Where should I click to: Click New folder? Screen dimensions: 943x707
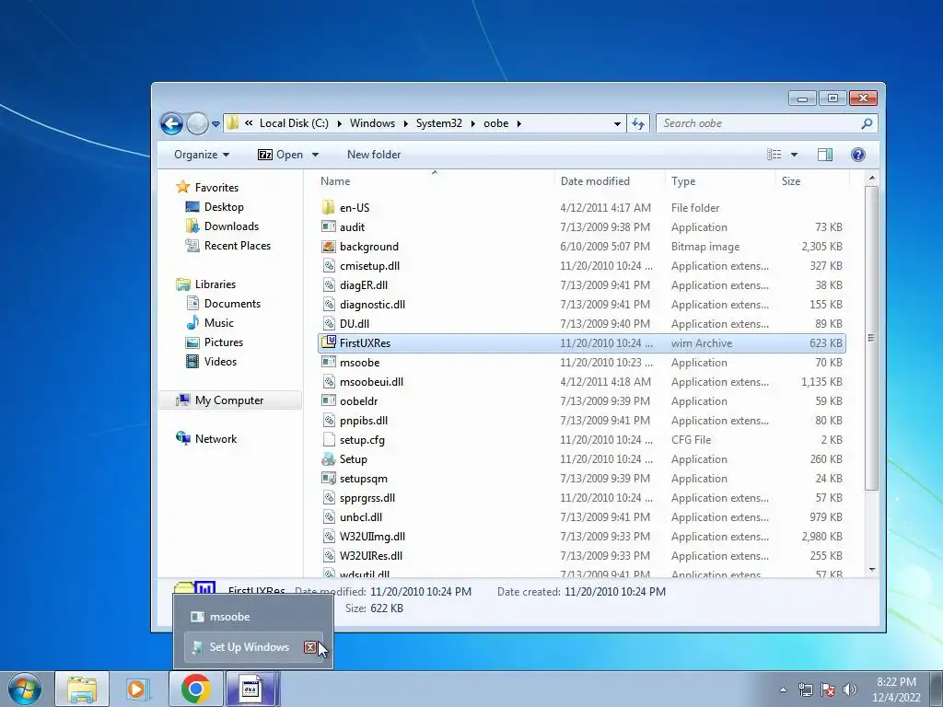click(374, 155)
